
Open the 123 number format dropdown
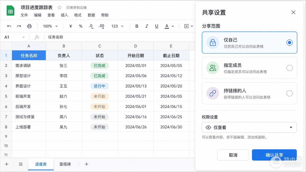click(117, 26)
